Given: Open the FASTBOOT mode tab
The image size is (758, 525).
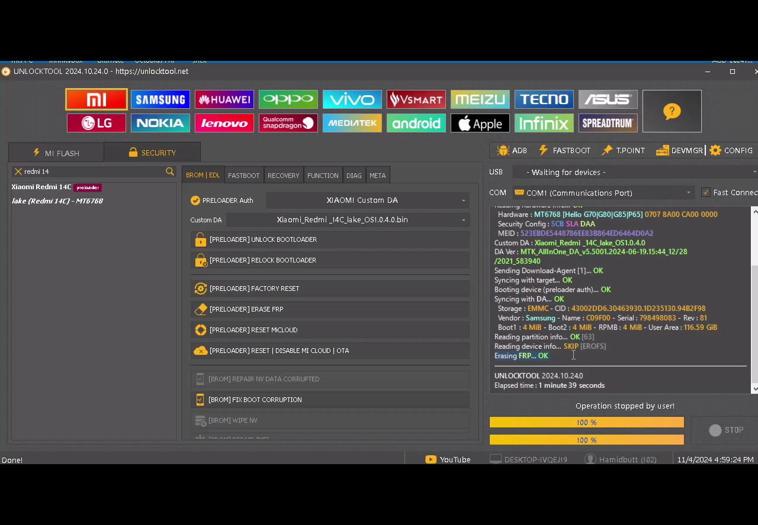Looking at the screenshot, I should (x=244, y=176).
